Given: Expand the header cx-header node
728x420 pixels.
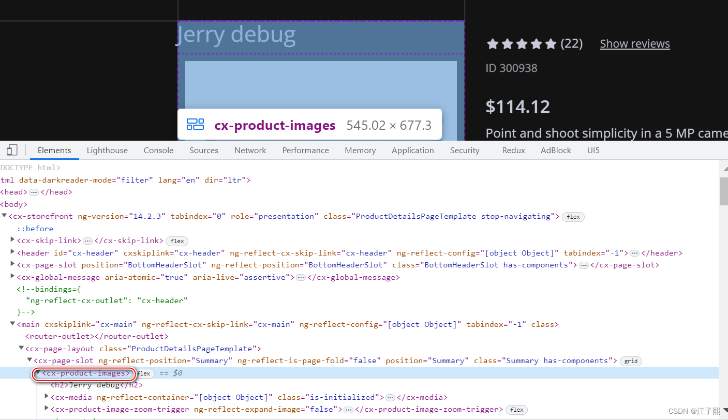Looking at the screenshot, I should (13, 252).
